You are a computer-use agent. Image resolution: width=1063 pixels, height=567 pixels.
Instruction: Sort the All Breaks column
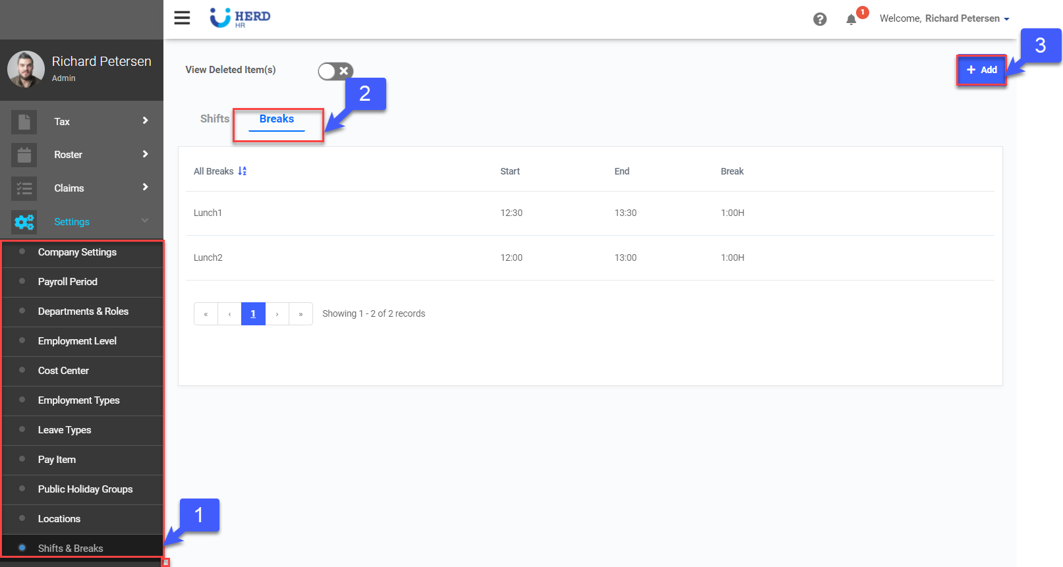(243, 171)
